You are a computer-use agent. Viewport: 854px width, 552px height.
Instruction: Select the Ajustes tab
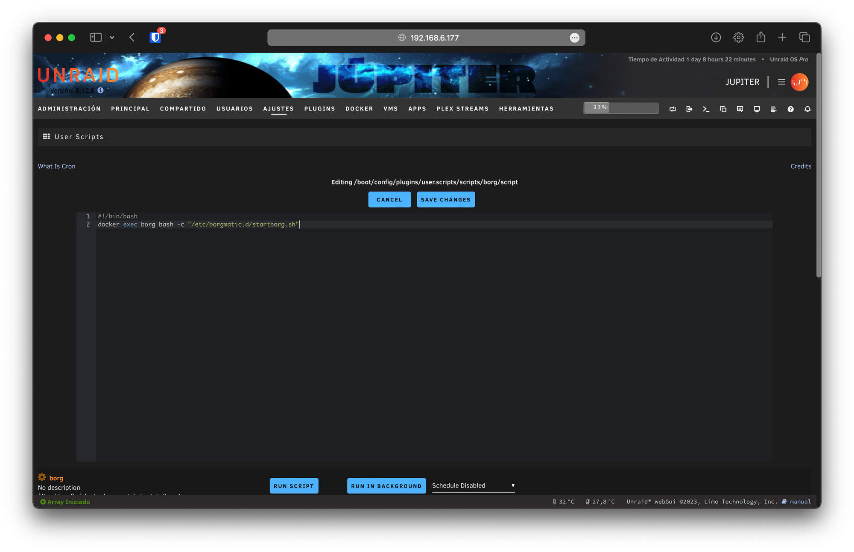pos(278,108)
